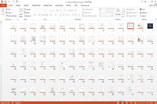Screen dimensions: 157x104
Task: Toggle Justify paragraph alignment
Action: click(68, 15)
